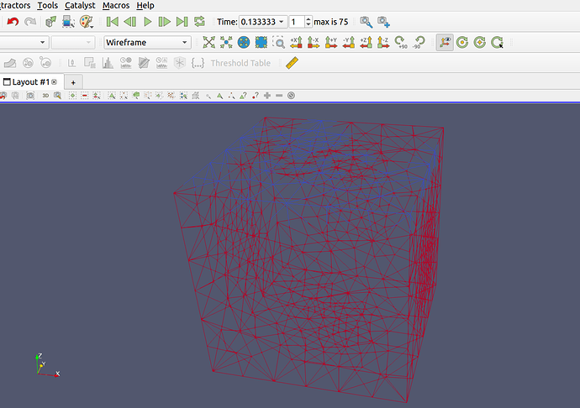Expand the time value dropdown
This screenshot has height=408, width=580.
[282, 22]
